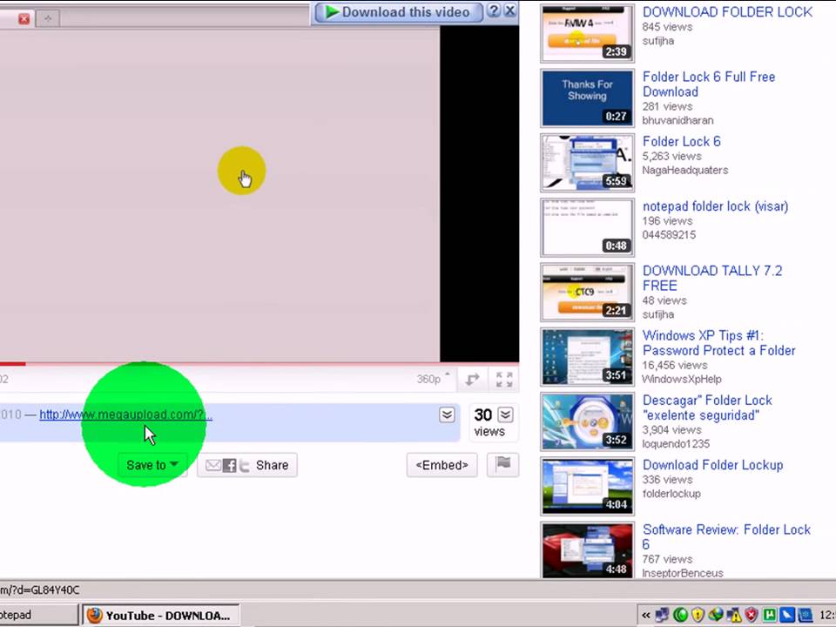Open the yellow shield alert tray icon
The image size is (836, 627).
698,616
